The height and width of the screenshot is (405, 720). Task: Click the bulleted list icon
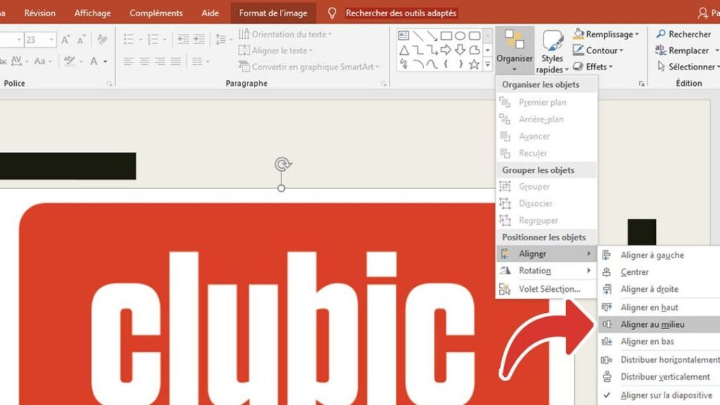(x=129, y=39)
